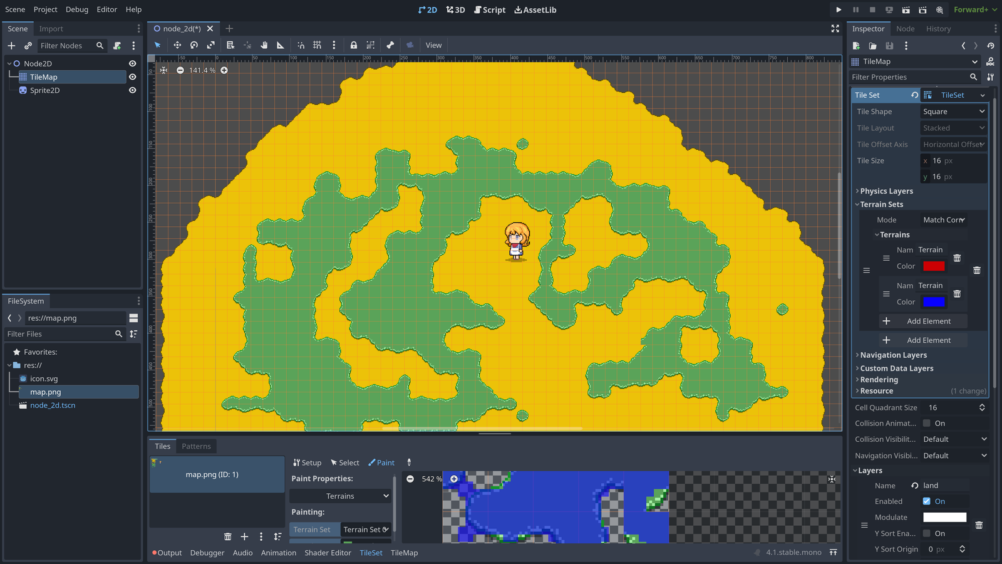Screen dimensions: 1002x564
Task: Select the Setup tile atlas mode
Action: [x=307, y=462]
